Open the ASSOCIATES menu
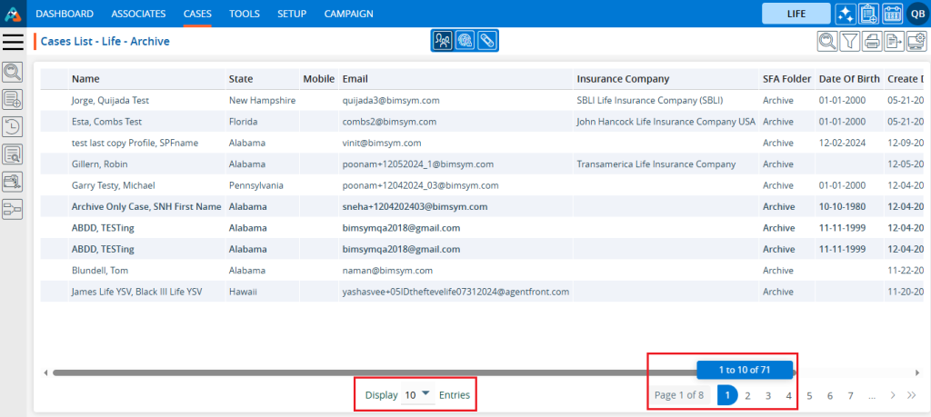 coord(138,14)
